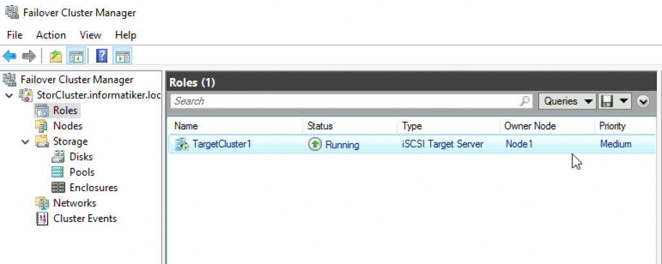Click the Failover Cluster Manager title bar icon
The height and width of the screenshot is (264, 662).
[x=12, y=13]
